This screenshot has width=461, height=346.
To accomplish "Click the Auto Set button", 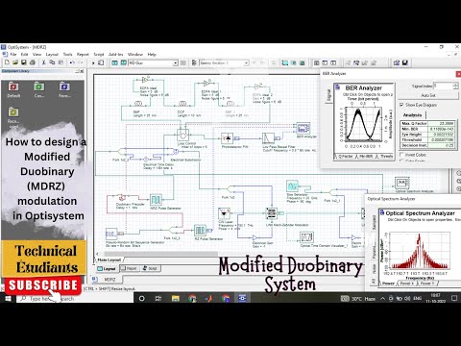I will click(x=428, y=95).
